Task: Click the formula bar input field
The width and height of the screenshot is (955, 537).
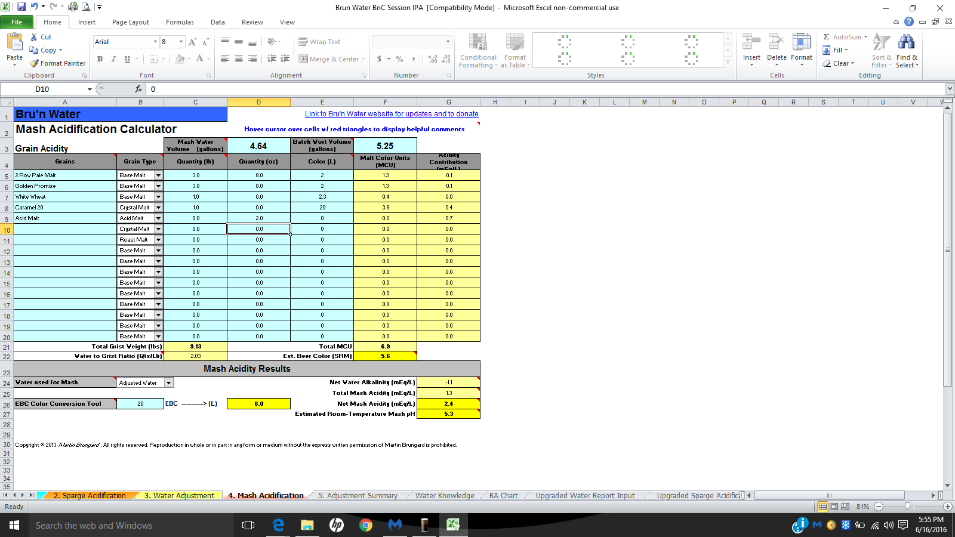Action: pyautogui.click(x=546, y=89)
